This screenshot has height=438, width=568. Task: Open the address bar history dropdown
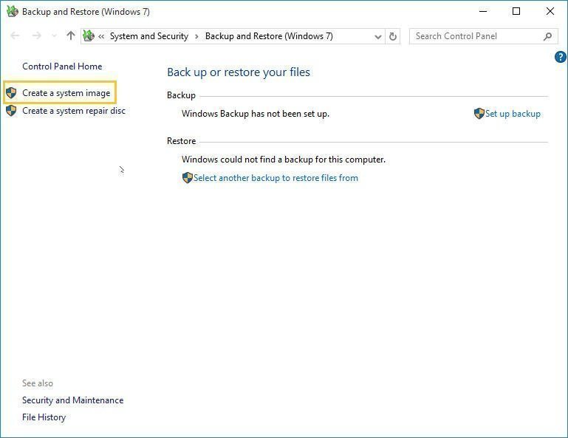[378, 37]
